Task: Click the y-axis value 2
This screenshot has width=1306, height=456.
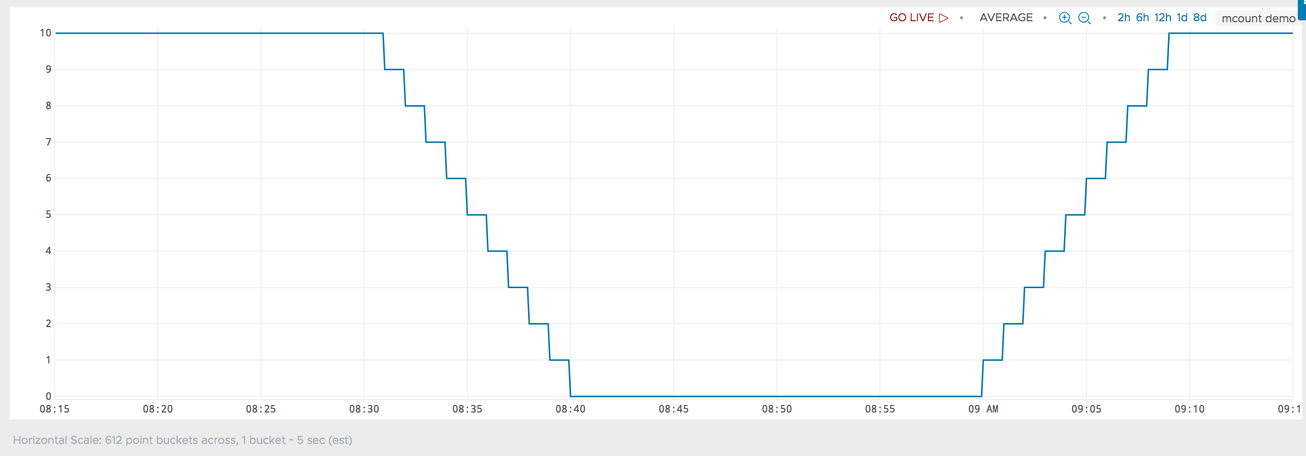Action: click(x=49, y=324)
